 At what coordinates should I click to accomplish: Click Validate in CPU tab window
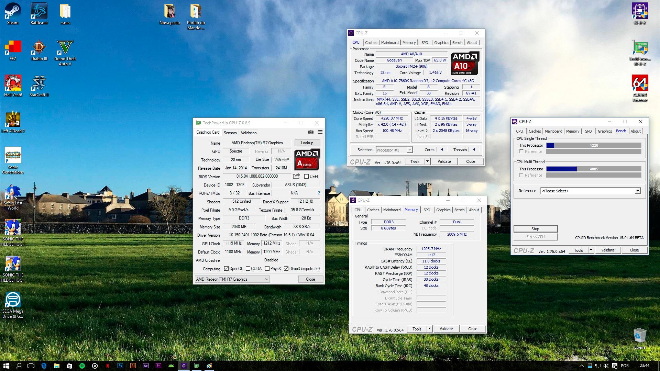[x=444, y=161]
